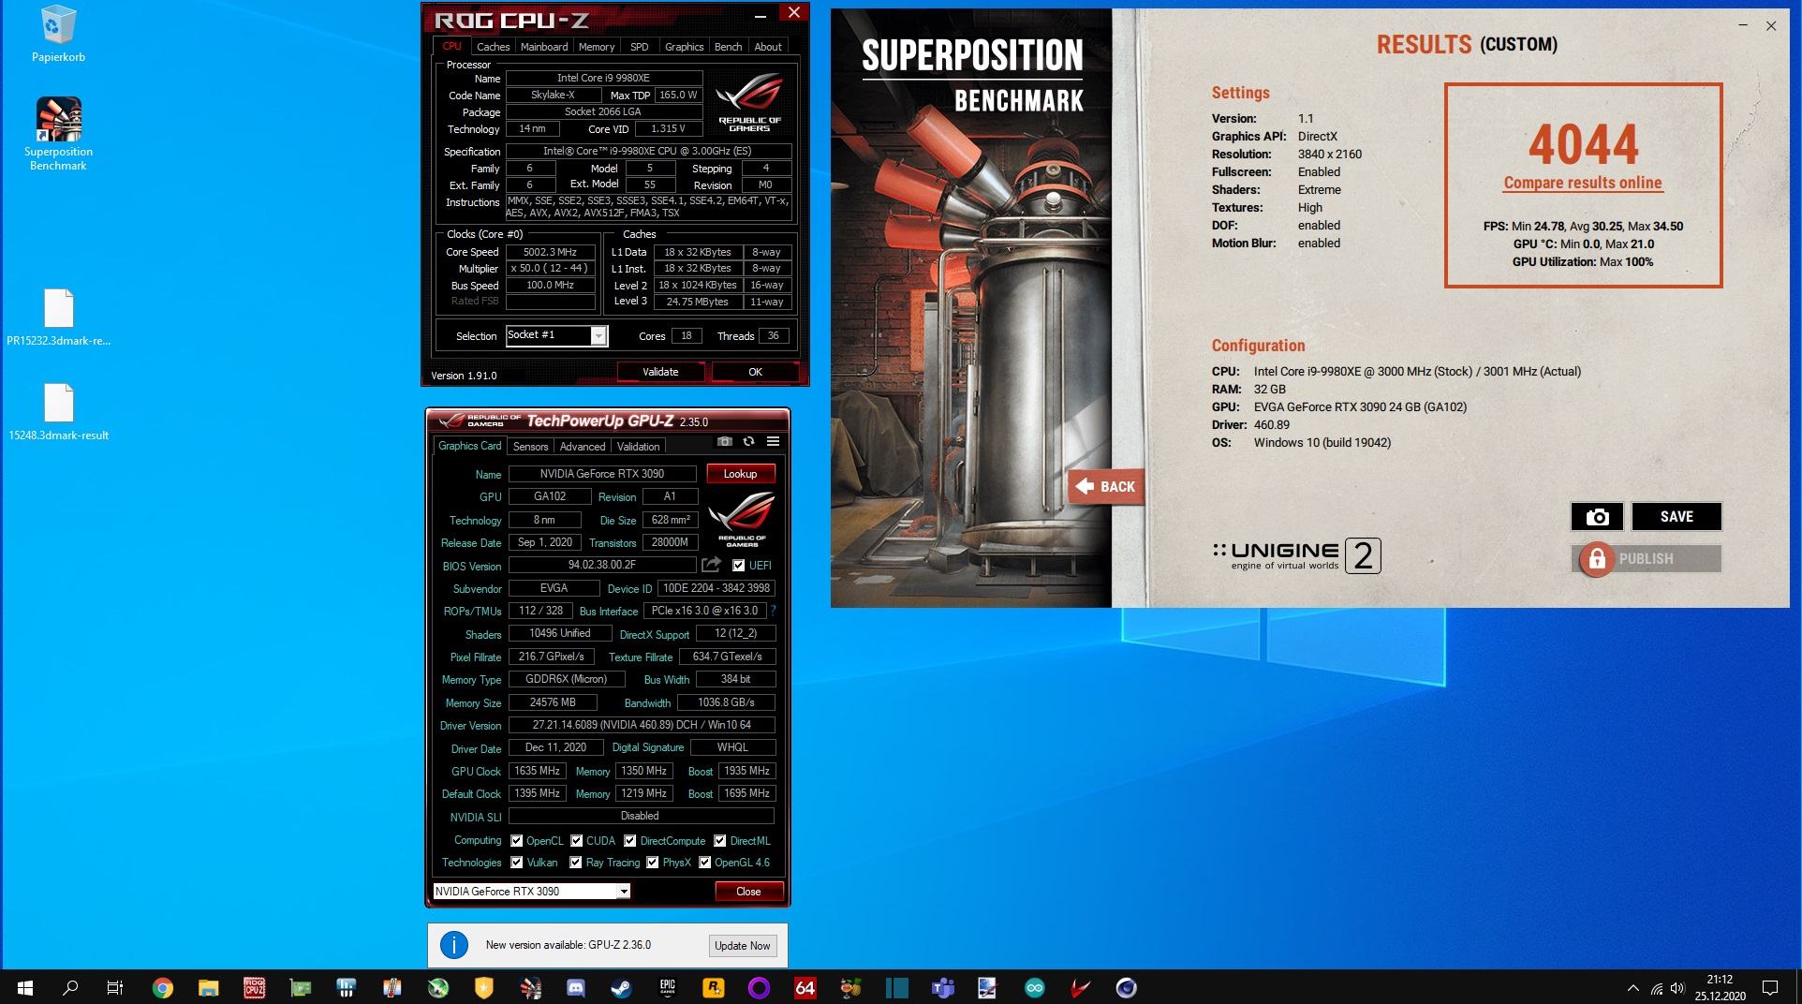Open Rockstar Games Launcher from taskbar

(713, 987)
